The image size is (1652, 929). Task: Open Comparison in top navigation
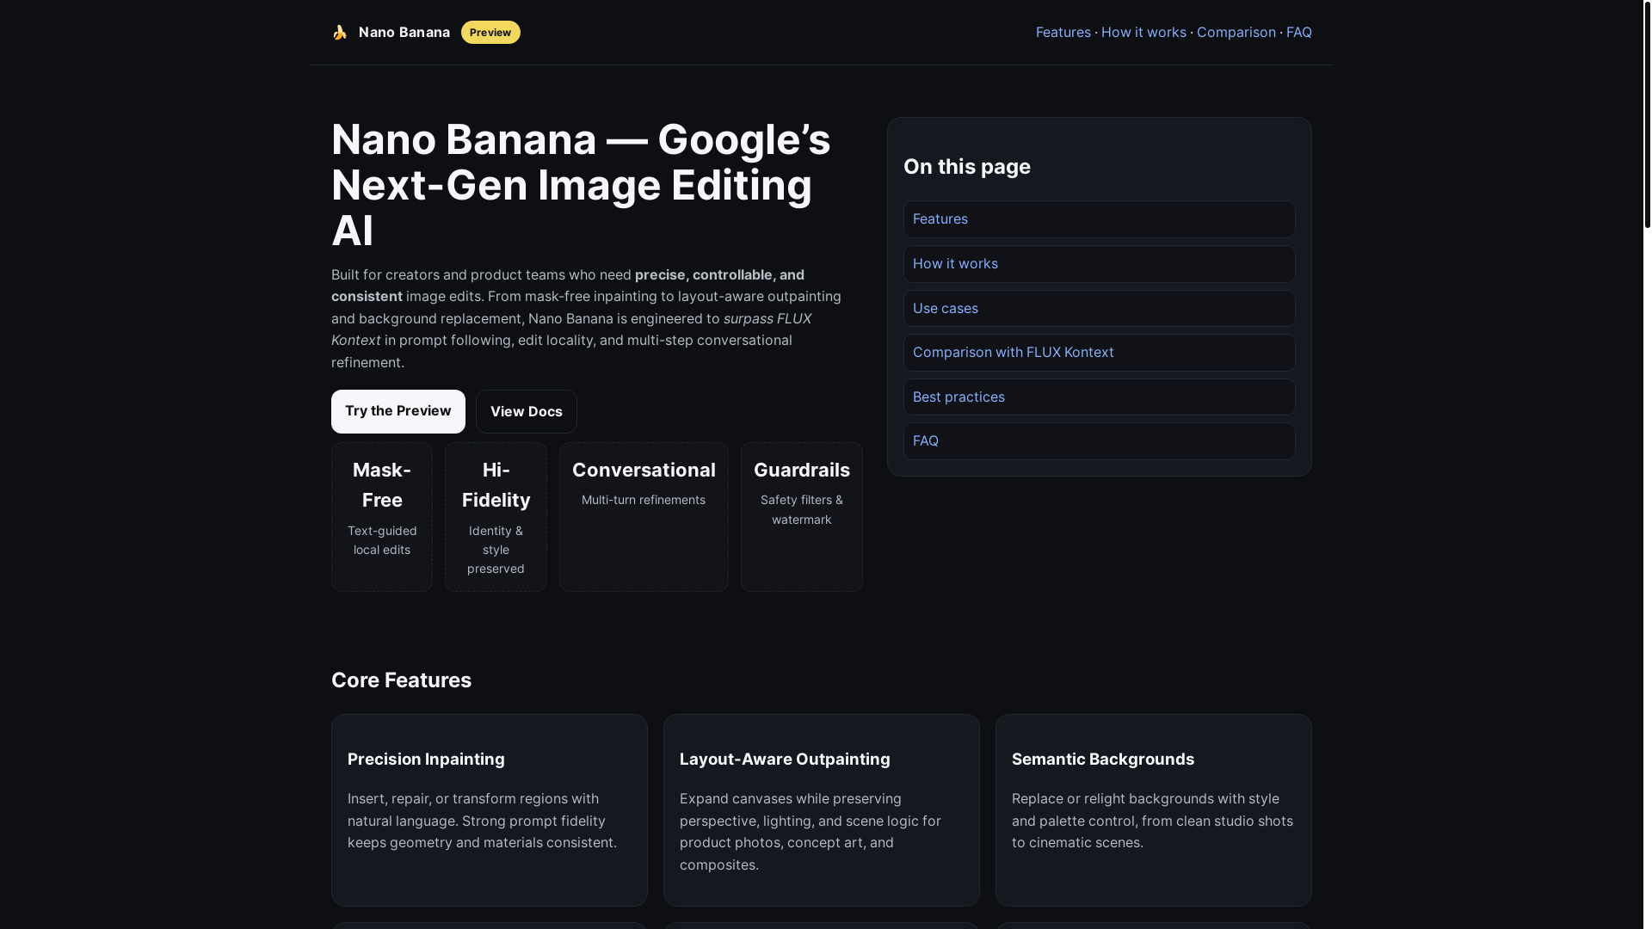(x=1236, y=32)
